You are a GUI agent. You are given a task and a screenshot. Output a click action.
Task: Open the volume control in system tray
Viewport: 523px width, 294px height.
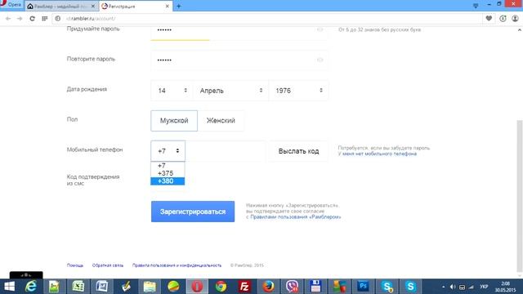453,287
